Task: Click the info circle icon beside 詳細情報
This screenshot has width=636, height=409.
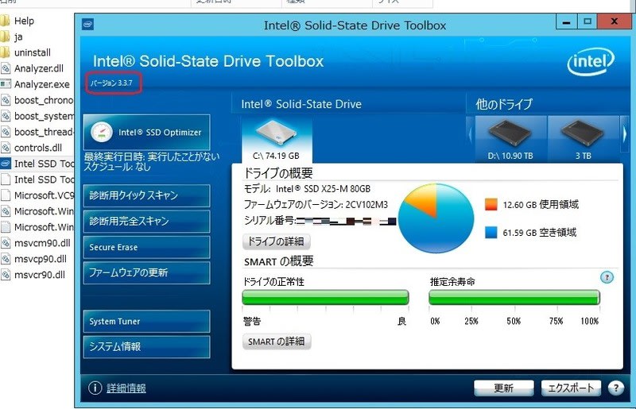Action: coord(95,388)
